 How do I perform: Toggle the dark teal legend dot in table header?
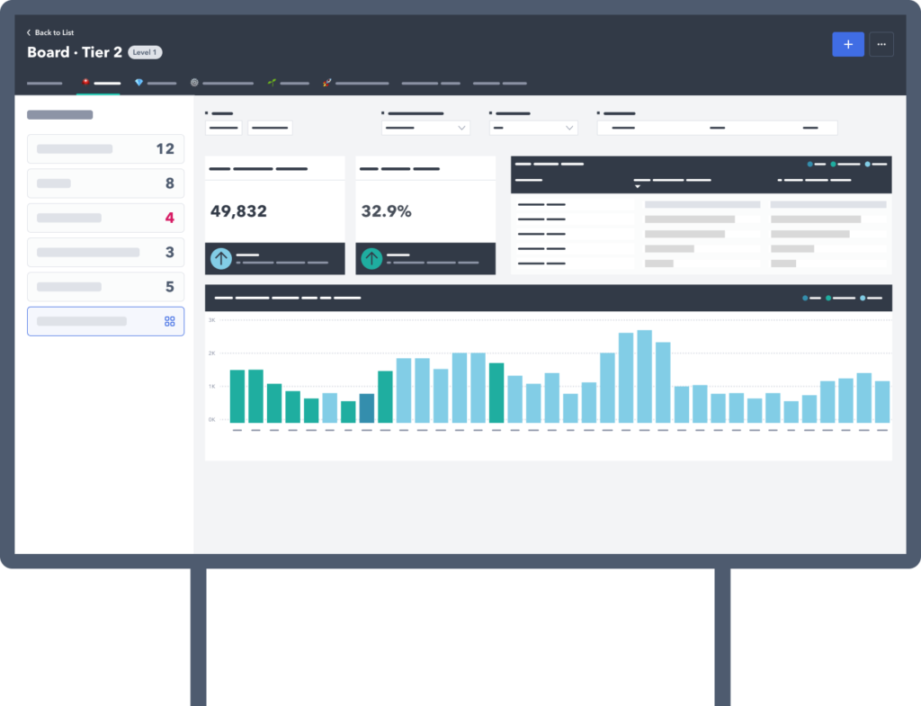coord(810,165)
